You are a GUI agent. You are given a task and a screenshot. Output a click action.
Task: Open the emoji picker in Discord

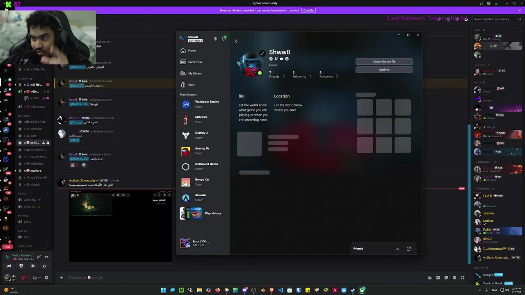point(454,278)
